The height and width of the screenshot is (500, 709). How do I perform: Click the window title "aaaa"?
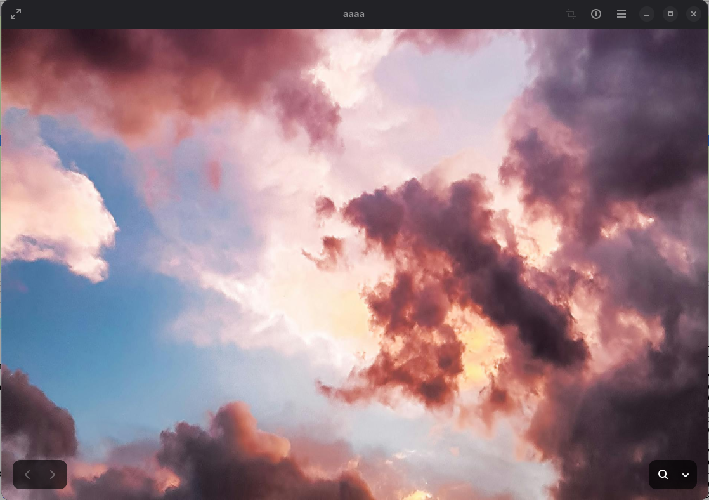[354, 14]
